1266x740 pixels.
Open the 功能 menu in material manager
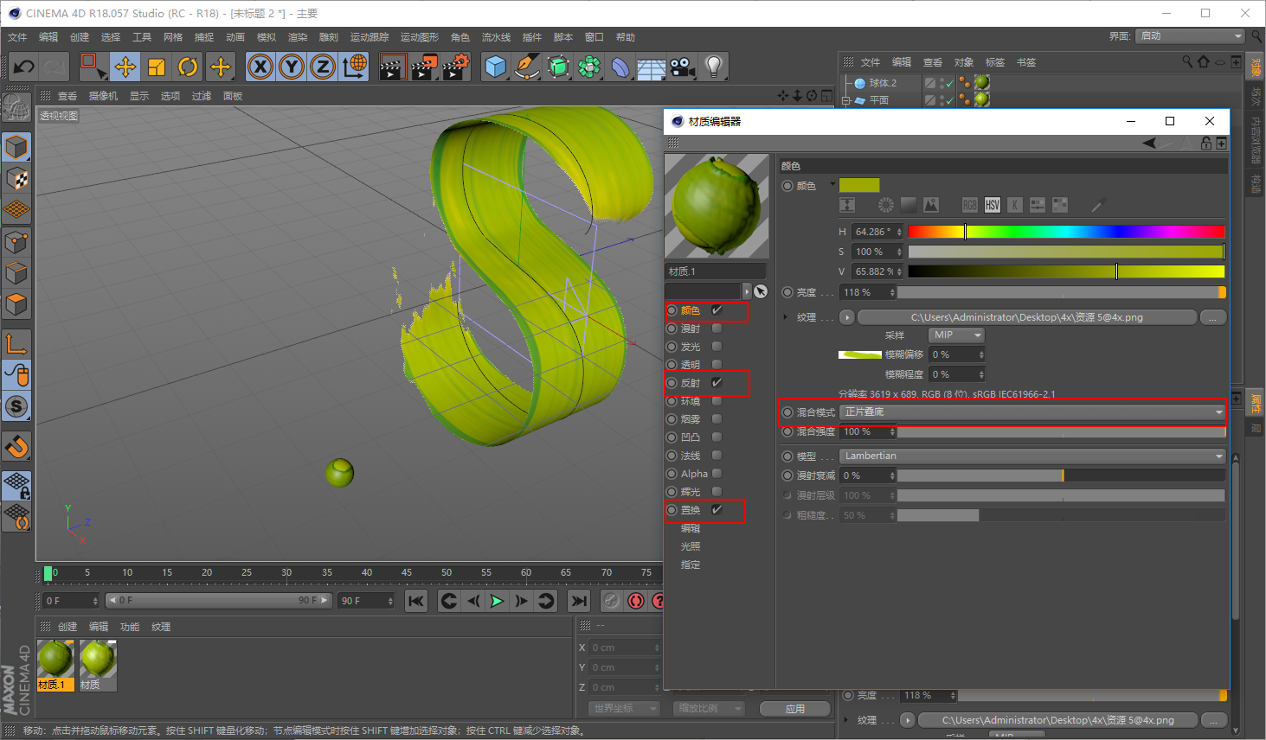tap(130, 627)
